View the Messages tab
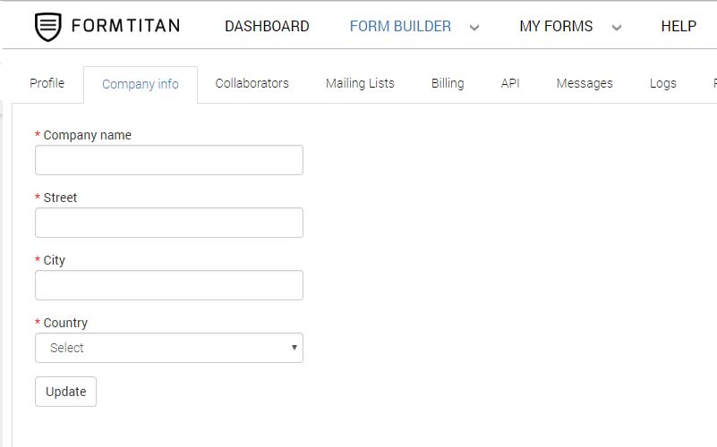This screenshot has height=447, width=717. tap(585, 83)
